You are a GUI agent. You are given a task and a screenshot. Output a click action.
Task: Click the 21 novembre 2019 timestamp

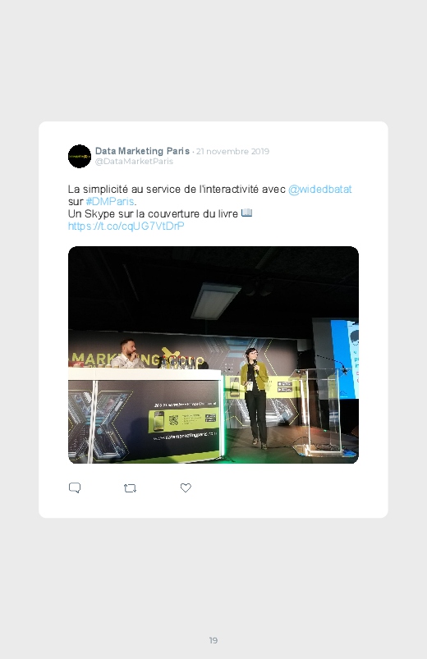pyautogui.click(x=232, y=151)
